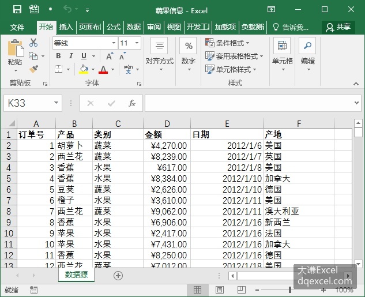The height and width of the screenshot is (297, 365).
Task: Click cell containing 胡萝卜
Action: click(x=74, y=146)
